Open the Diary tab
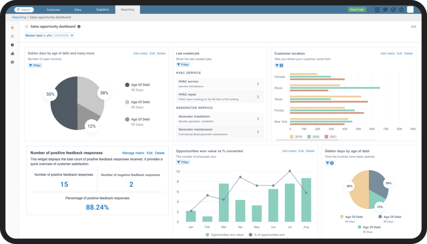This screenshot has width=427, height=244. [78, 9]
